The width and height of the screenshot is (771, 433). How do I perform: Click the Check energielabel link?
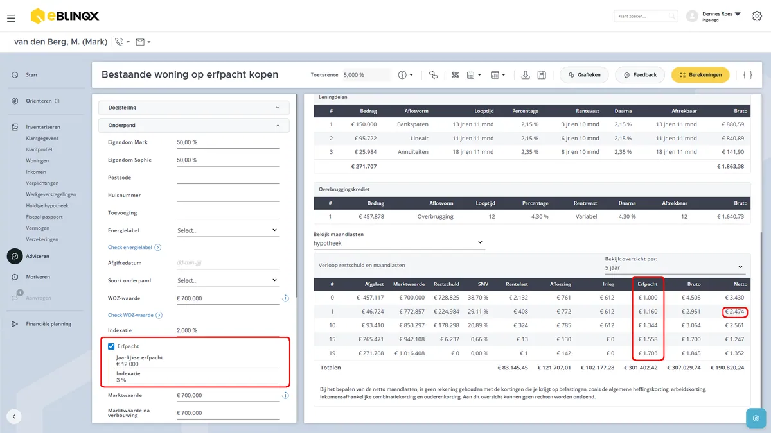click(134, 248)
